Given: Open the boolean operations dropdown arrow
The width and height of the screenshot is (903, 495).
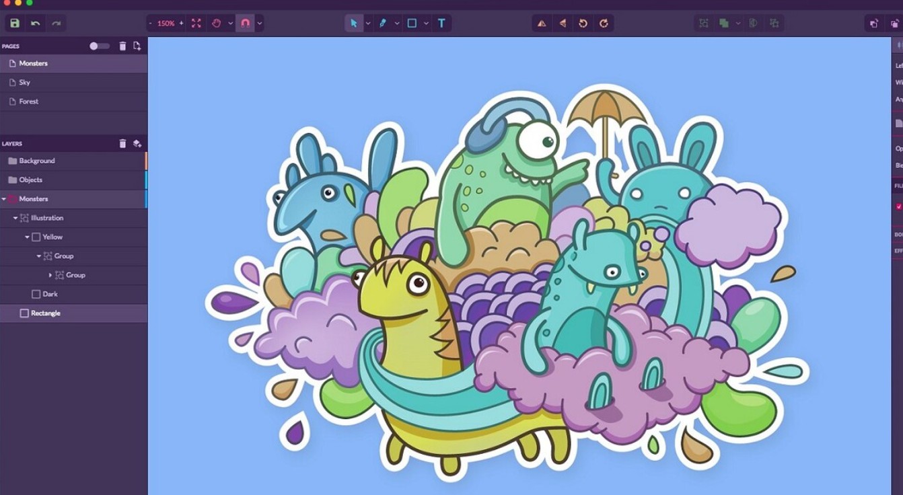Looking at the screenshot, I should (738, 23).
